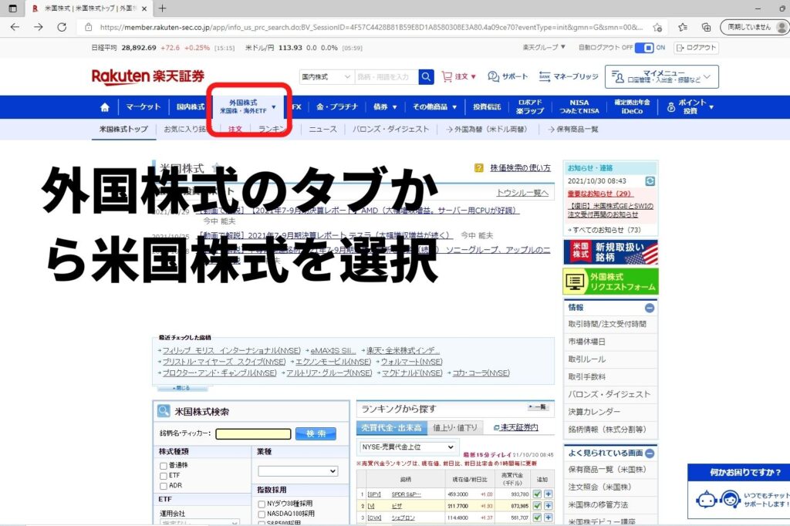
Task: Open the マイメニュー dropdown
Action: click(x=662, y=76)
